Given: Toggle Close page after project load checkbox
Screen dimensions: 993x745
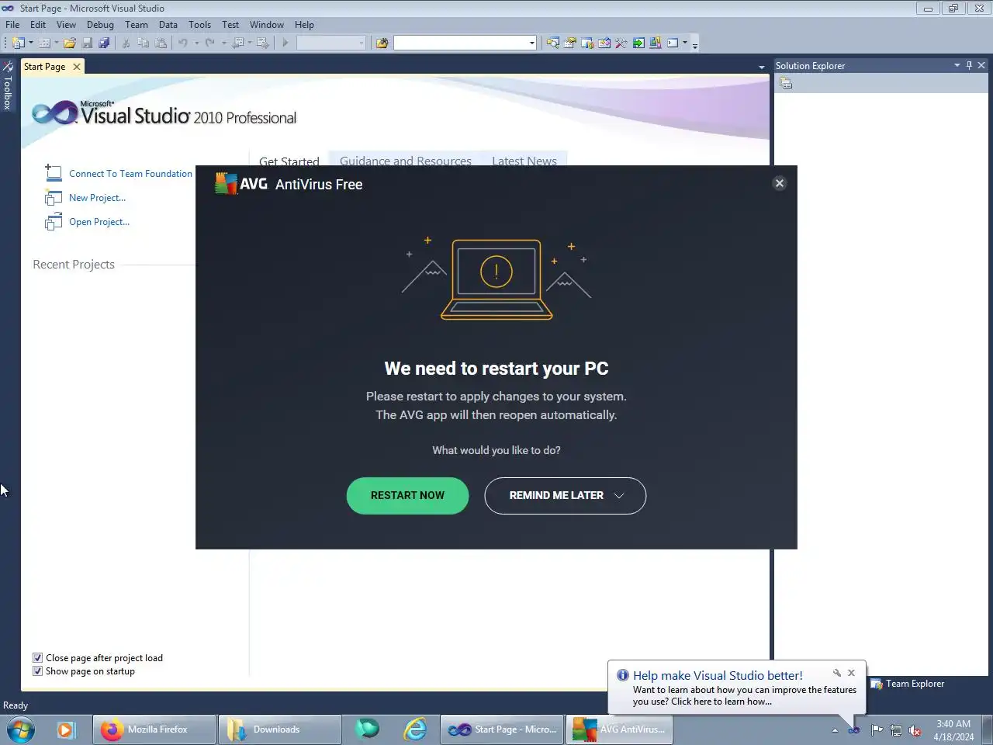Looking at the screenshot, I should tap(37, 658).
